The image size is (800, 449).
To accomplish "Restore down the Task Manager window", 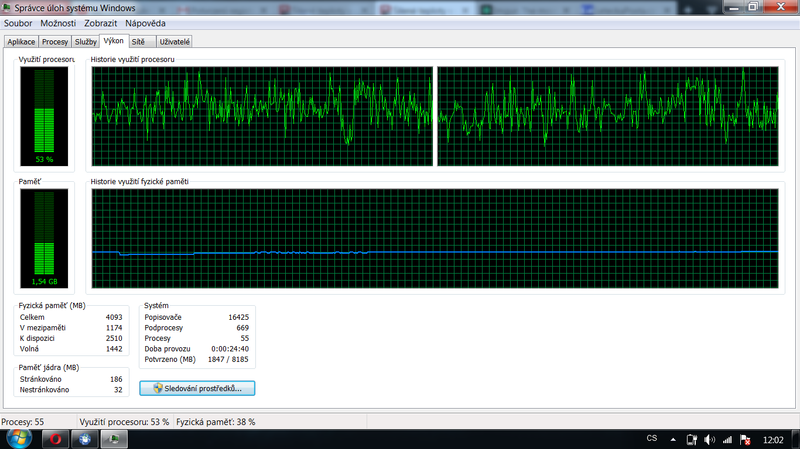I will [x=753, y=6].
